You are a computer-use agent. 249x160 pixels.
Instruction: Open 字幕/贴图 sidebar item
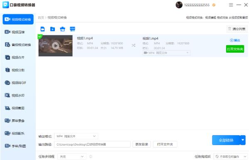point(15,146)
